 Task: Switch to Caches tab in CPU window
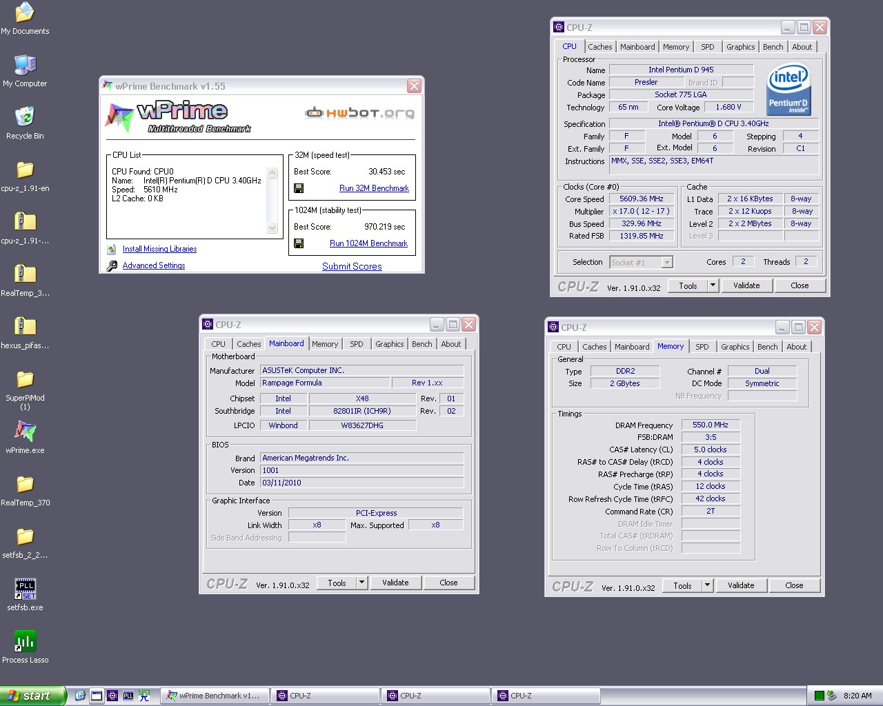click(x=599, y=47)
